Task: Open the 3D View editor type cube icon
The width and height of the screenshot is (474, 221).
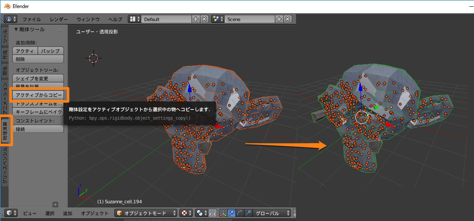Action: coord(11,213)
